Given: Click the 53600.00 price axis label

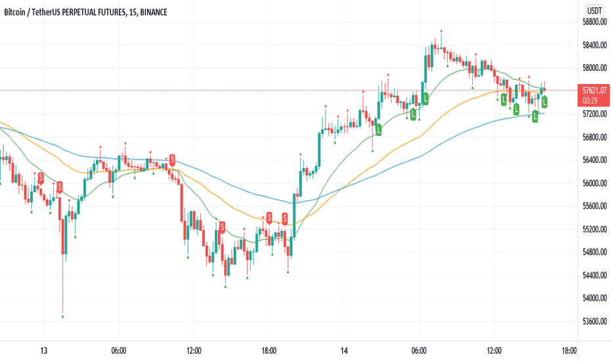Looking at the screenshot, I should coord(594,322).
